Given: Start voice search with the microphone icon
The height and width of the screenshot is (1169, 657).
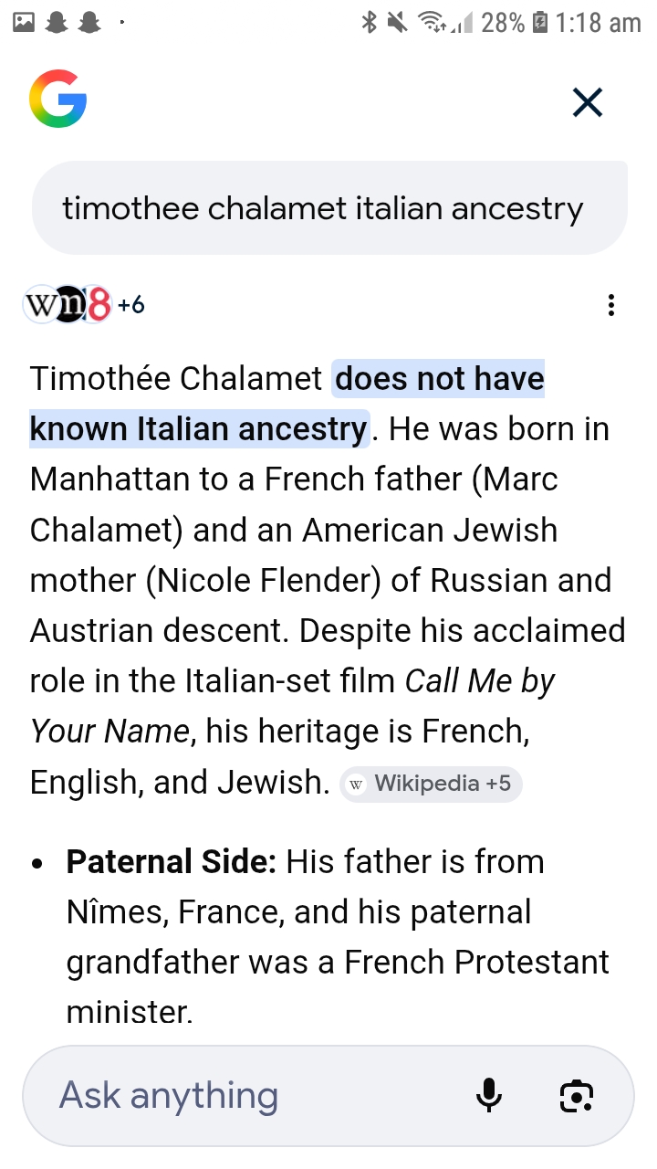Looking at the screenshot, I should click(x=489, y=1095).
